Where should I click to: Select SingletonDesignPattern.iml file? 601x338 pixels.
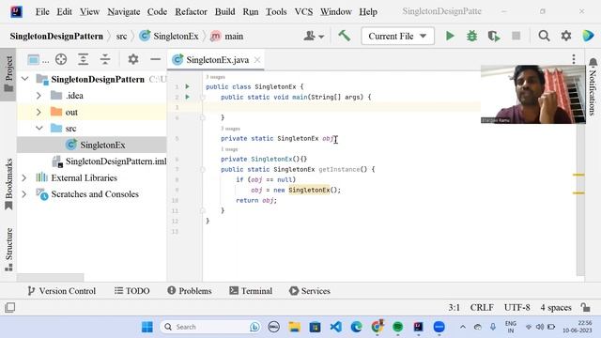tap(109, 161)
